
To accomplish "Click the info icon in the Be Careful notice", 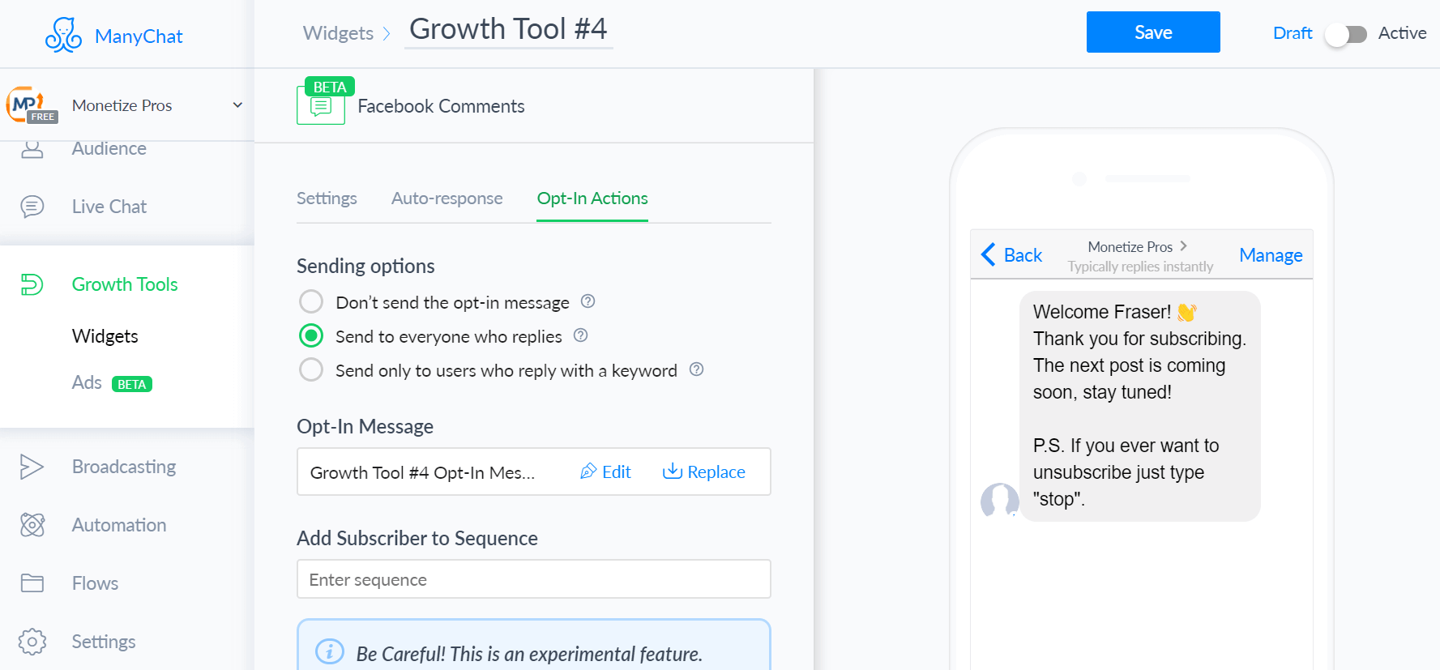I will [x=329, y=651].
